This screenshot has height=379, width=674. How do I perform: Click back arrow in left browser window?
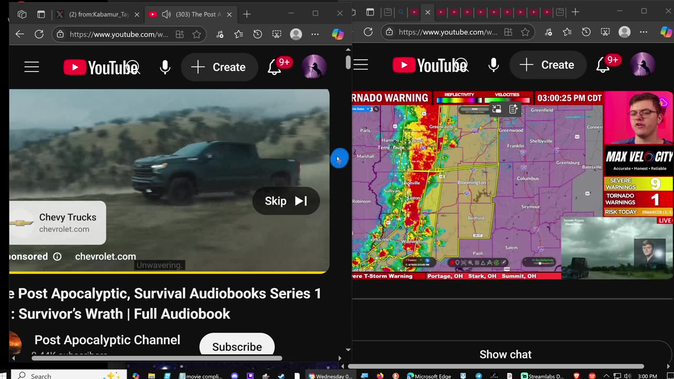pos(19,34)
